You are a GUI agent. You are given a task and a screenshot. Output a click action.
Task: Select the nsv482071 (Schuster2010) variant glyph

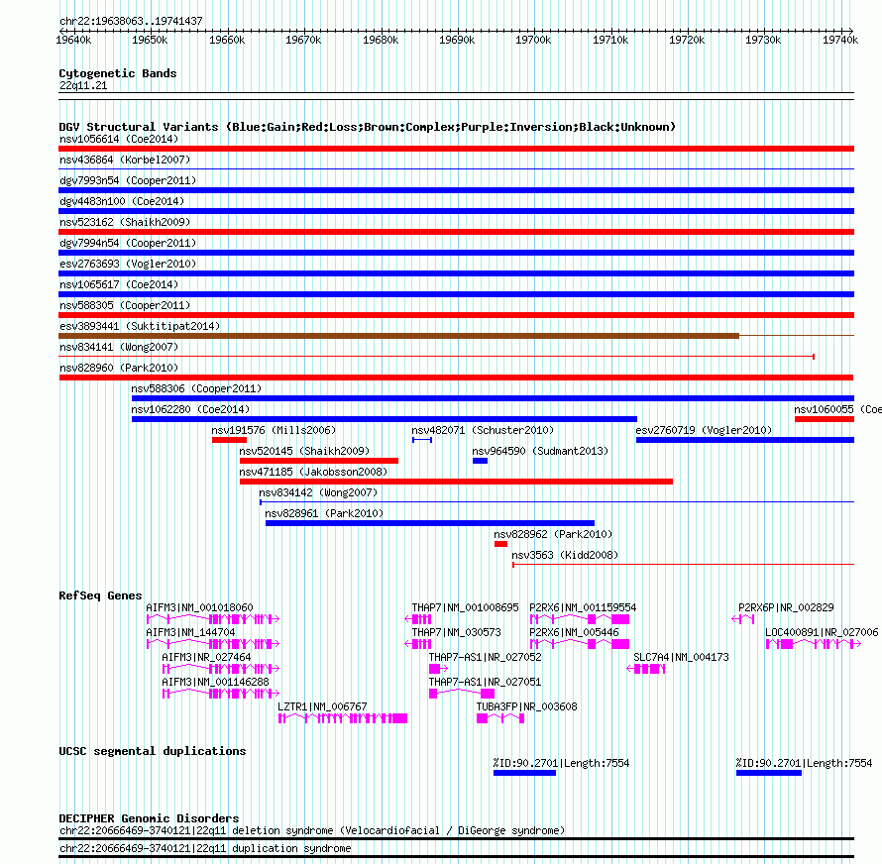(x=422, y=440)
